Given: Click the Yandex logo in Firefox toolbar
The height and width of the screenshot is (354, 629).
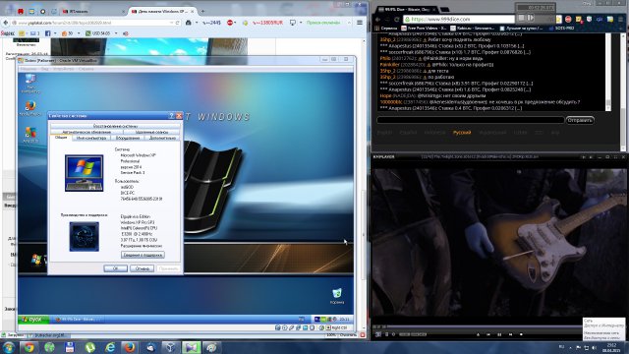Looking at the screenshot, I should (x=7, y=33).
